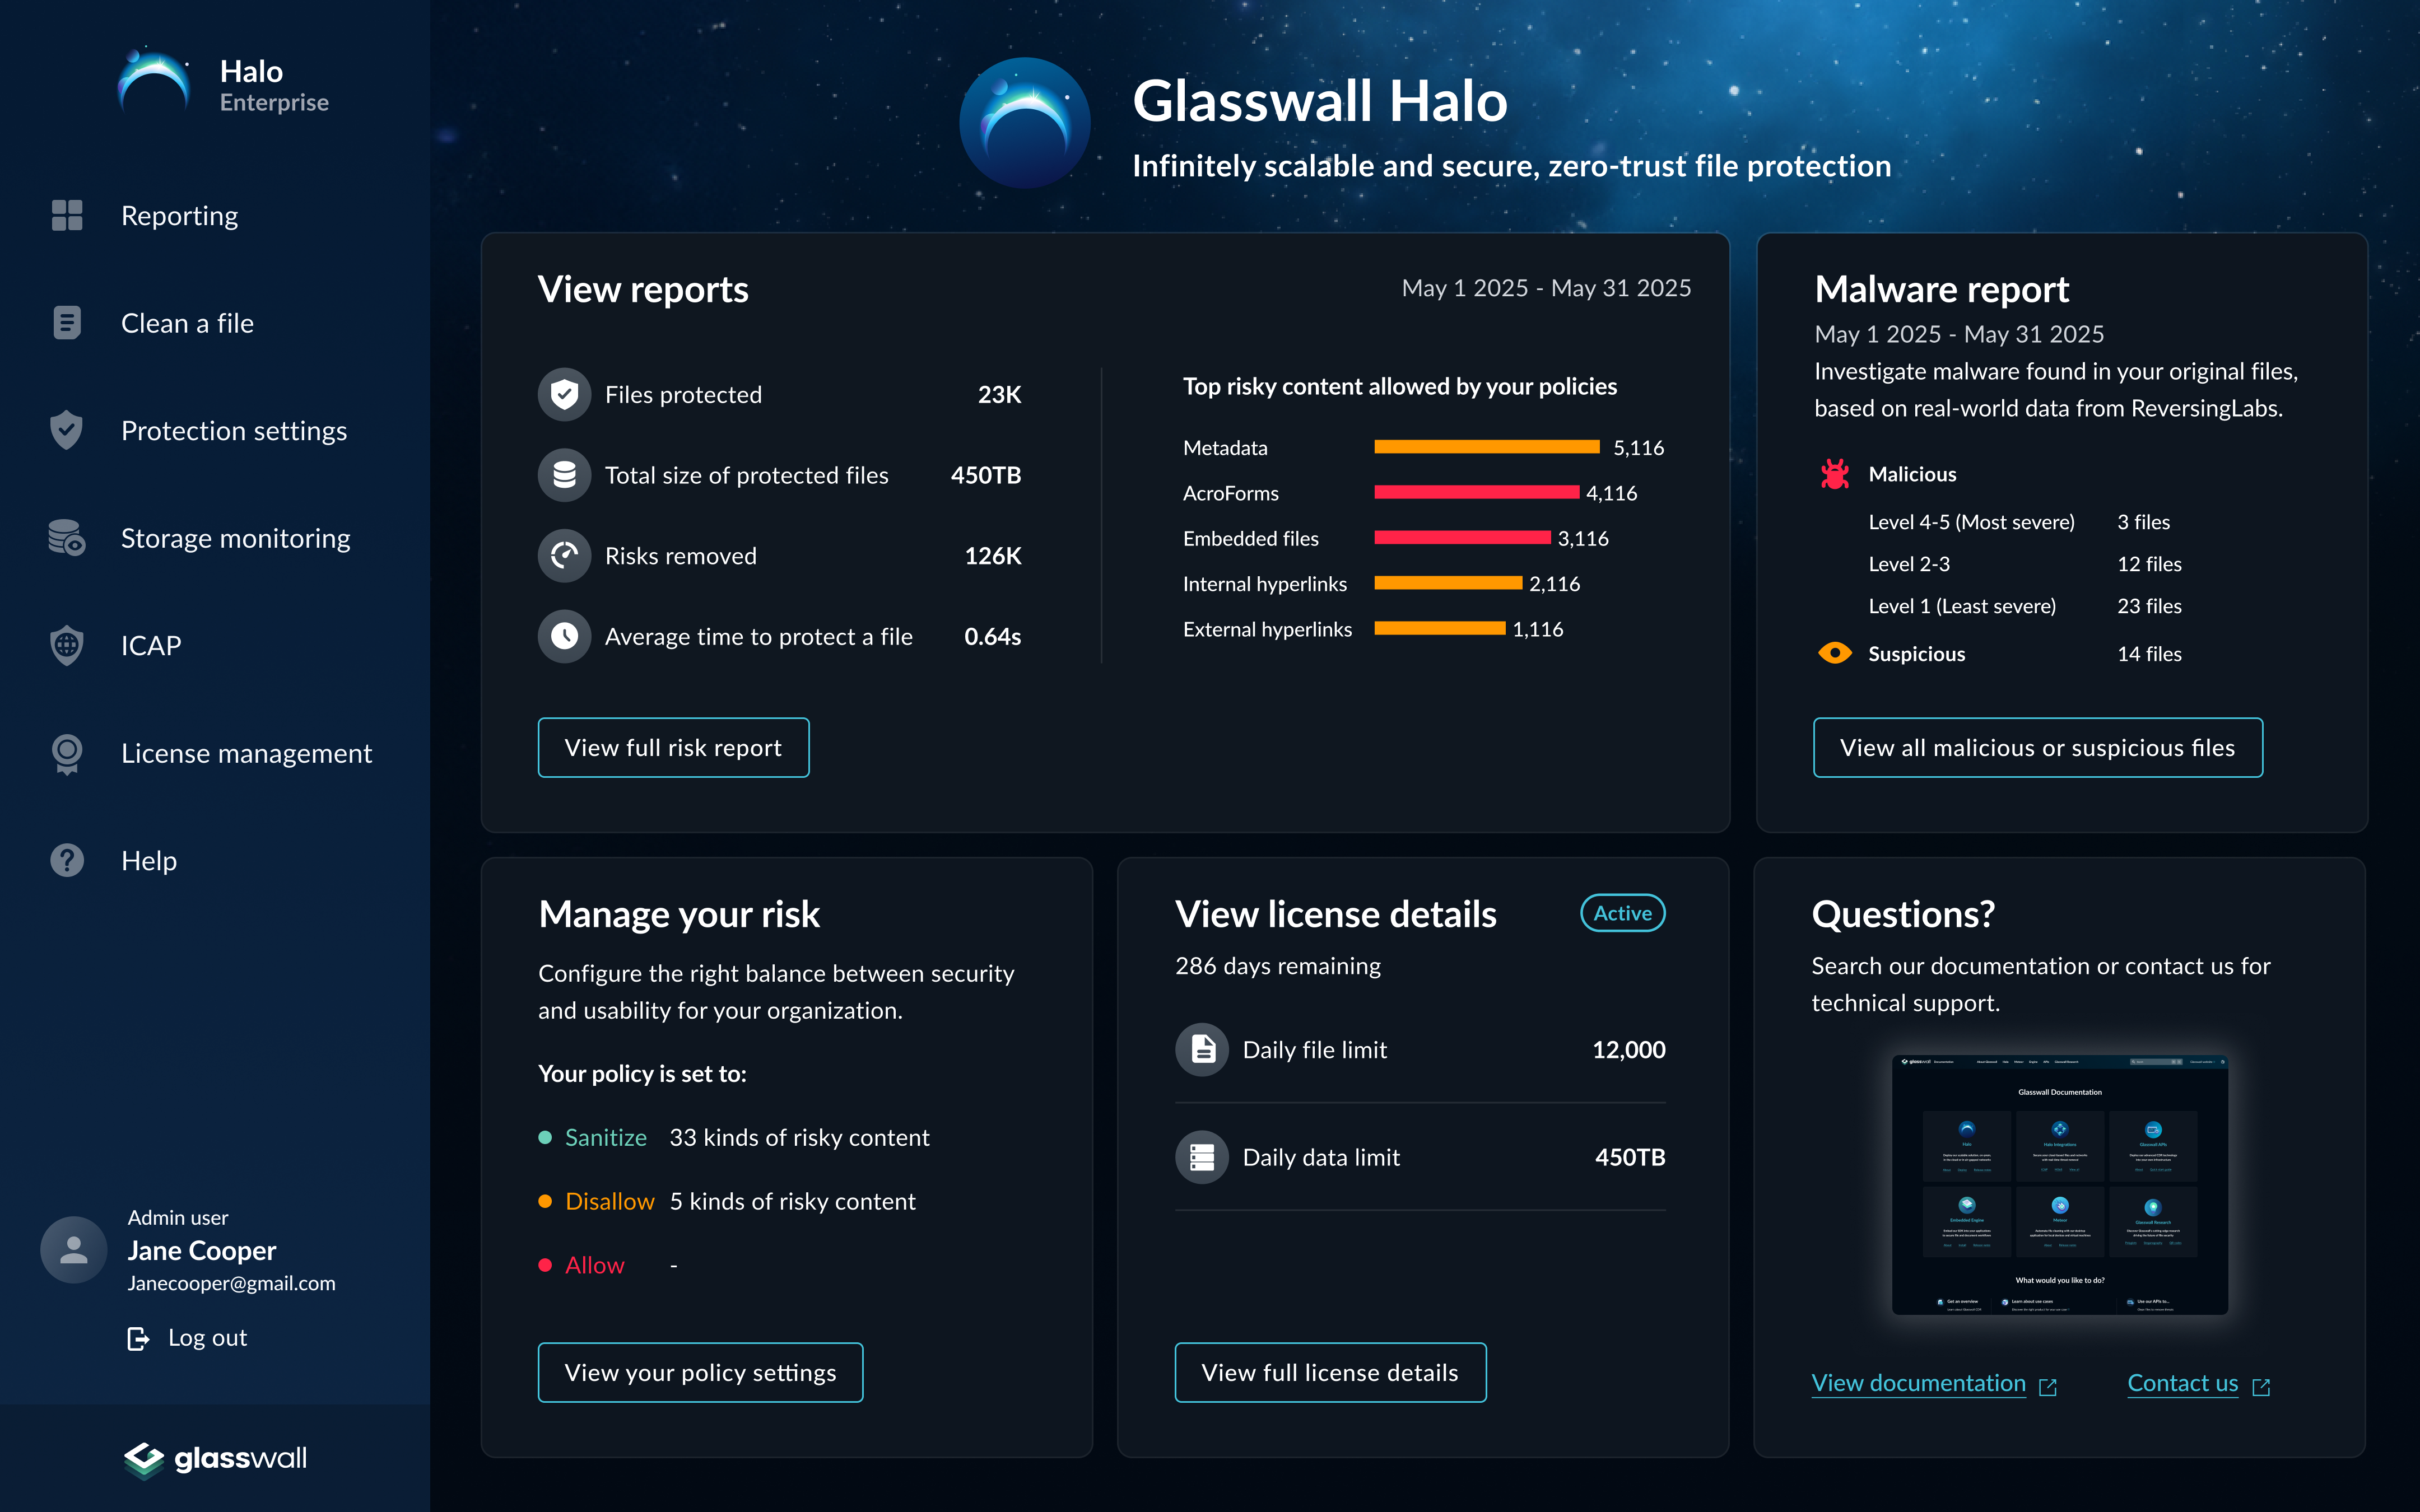Click the 23K files protected value
The height and width of the screenshot is (1512, 2420).
pyautogui.click(x=1000, y=394)
